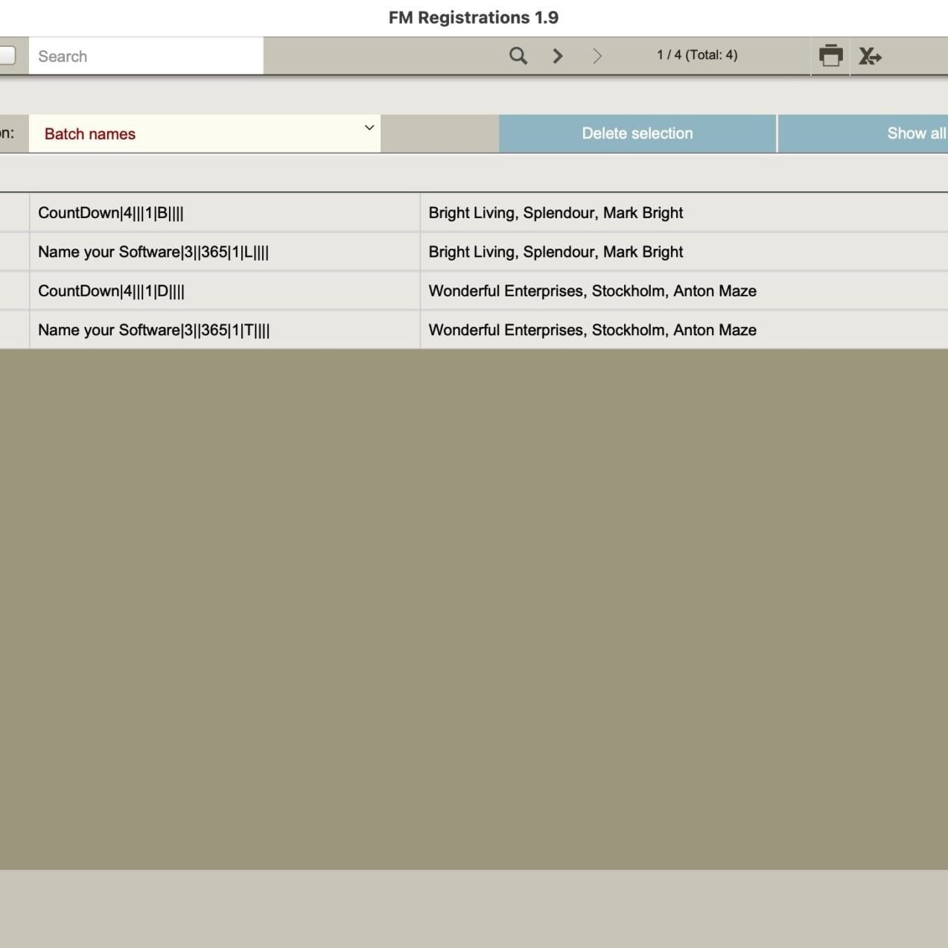Select Name your Software row ending L||||
Viewport: 948px width, 948px height.
pos(153,252)
